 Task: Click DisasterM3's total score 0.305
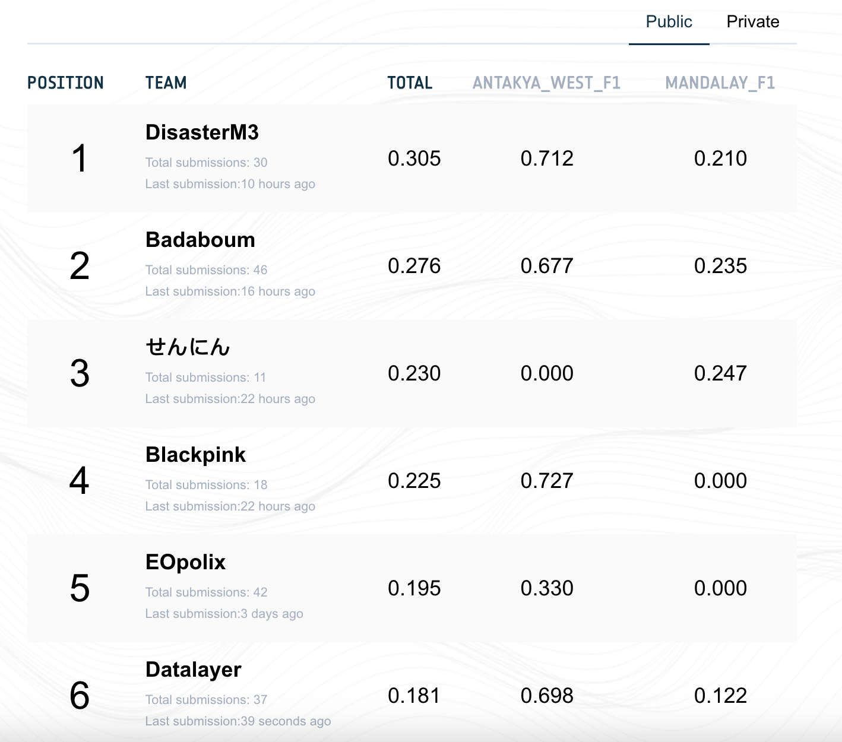click(414, 158)
